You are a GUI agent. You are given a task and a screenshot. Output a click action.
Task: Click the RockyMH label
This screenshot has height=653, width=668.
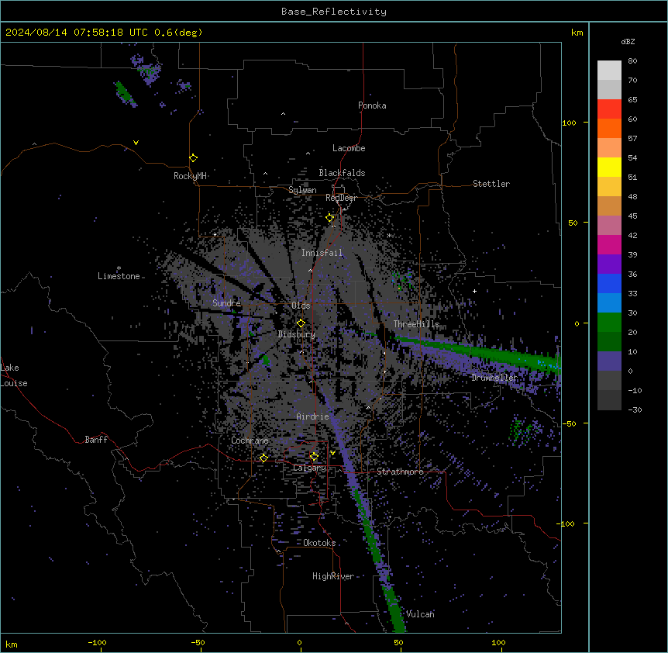click(x=190, y=176)
